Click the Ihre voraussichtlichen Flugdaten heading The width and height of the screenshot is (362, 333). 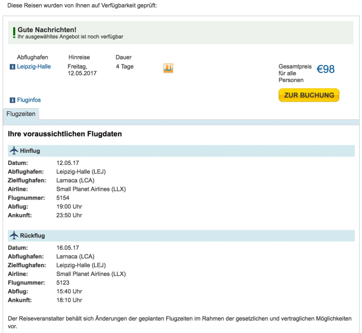pyautogui.click(x=65, y=134)
